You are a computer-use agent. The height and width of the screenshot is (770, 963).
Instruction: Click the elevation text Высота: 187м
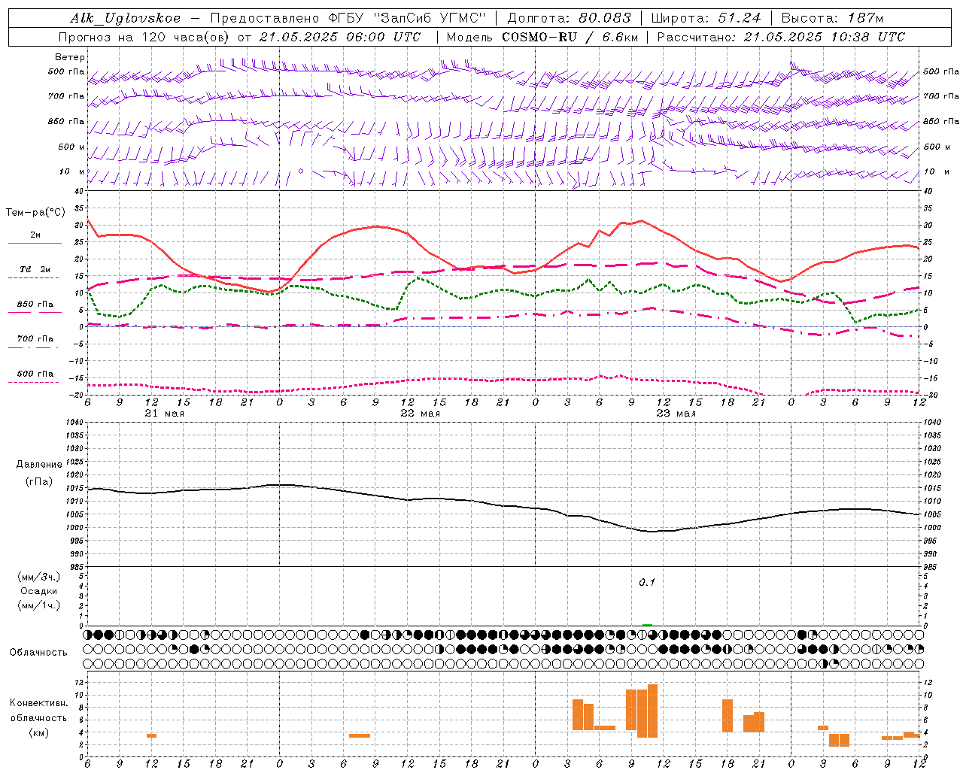click(x=831, y=18)
